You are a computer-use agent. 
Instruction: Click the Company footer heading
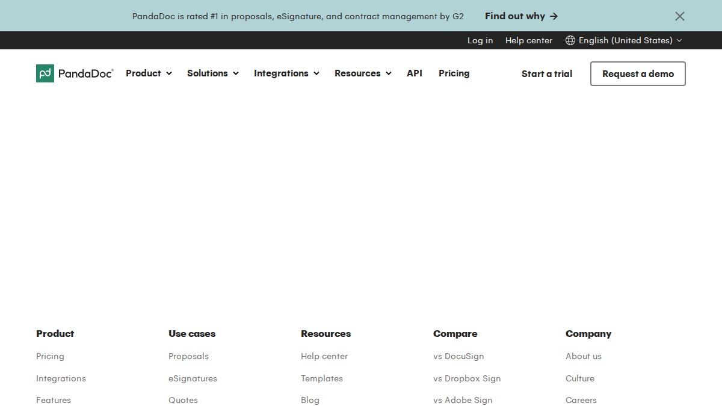[588, 334]
